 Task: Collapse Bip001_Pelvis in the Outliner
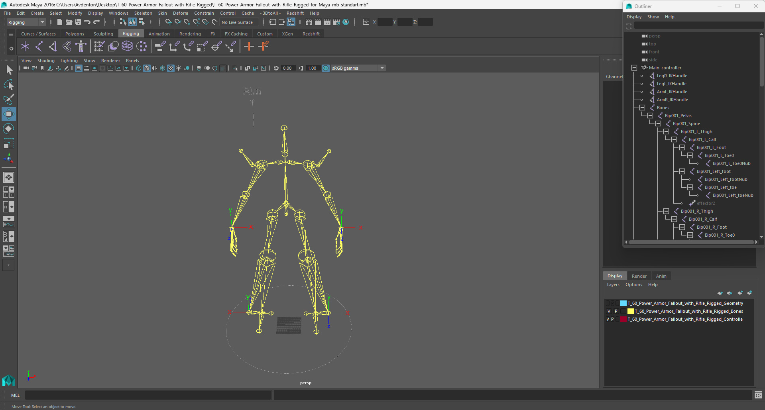point(650,116)
